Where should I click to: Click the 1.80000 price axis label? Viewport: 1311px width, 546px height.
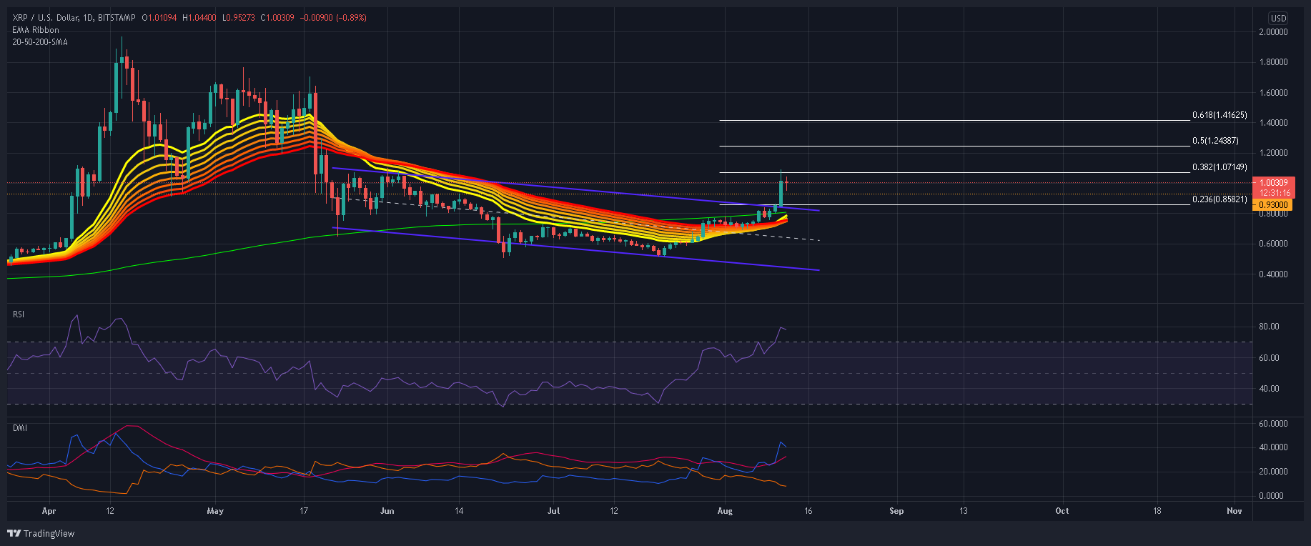tap(1273, 62)
